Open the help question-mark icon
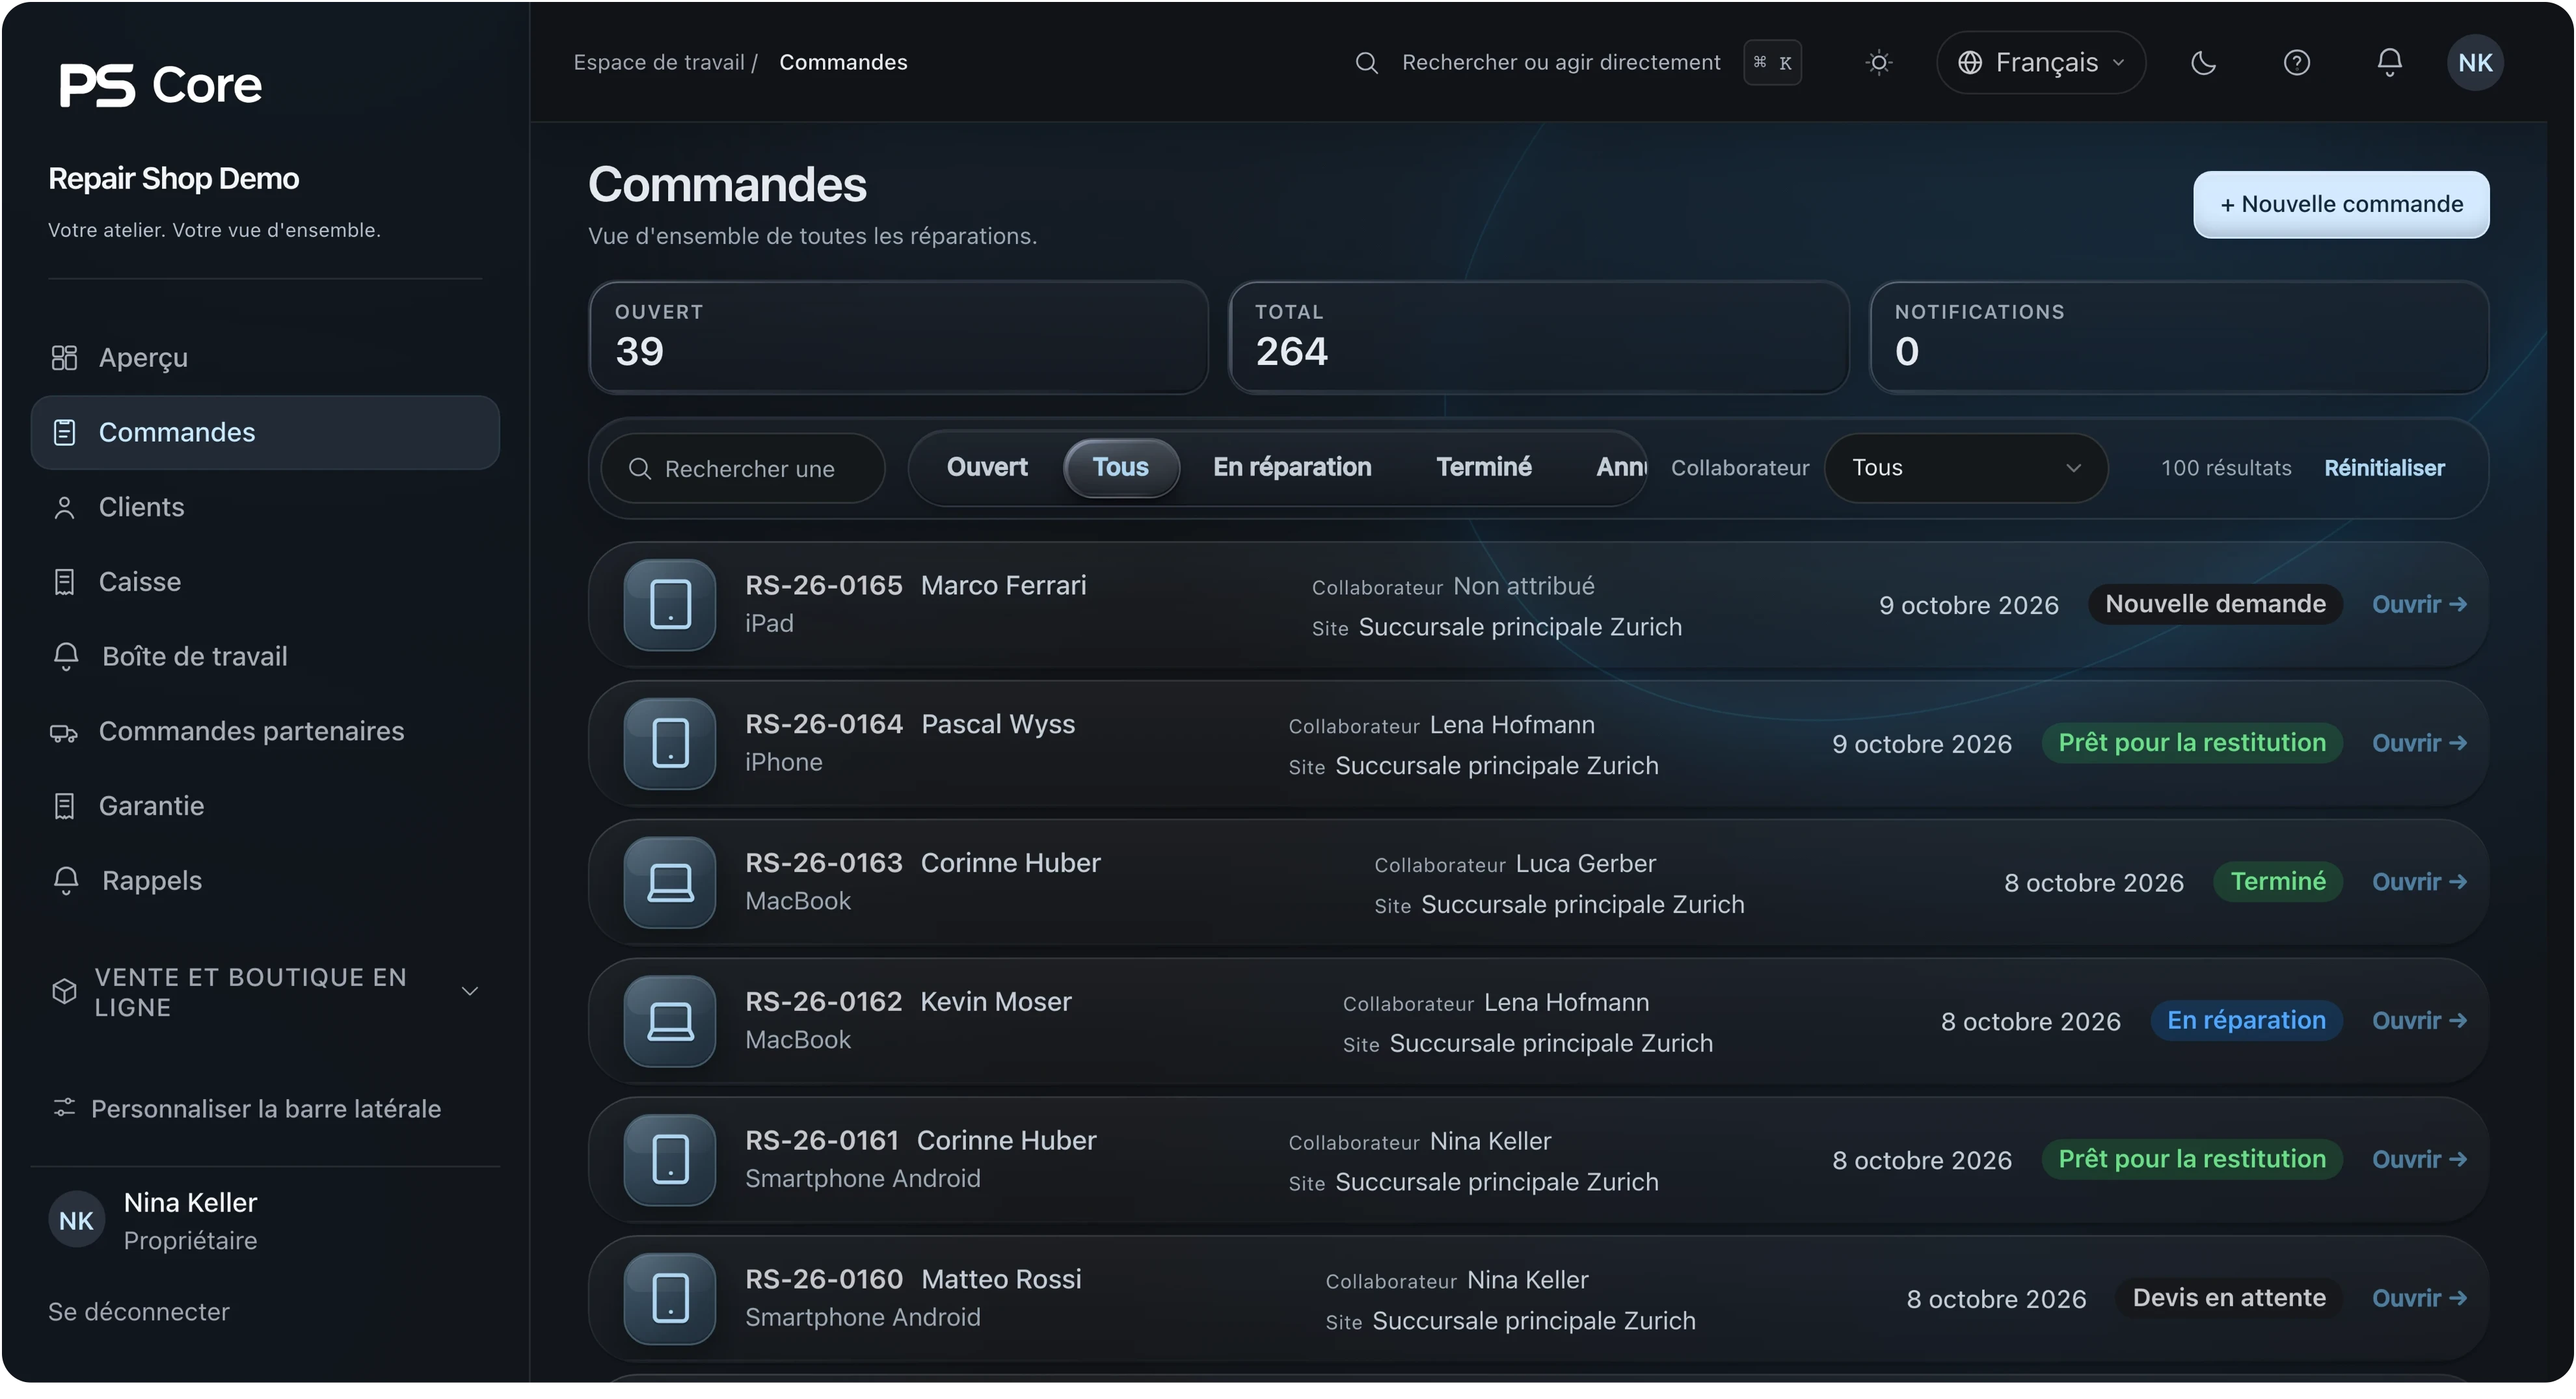Image resolution: width=2576 pixels, height=1399 pixels. click(2296, 63)
